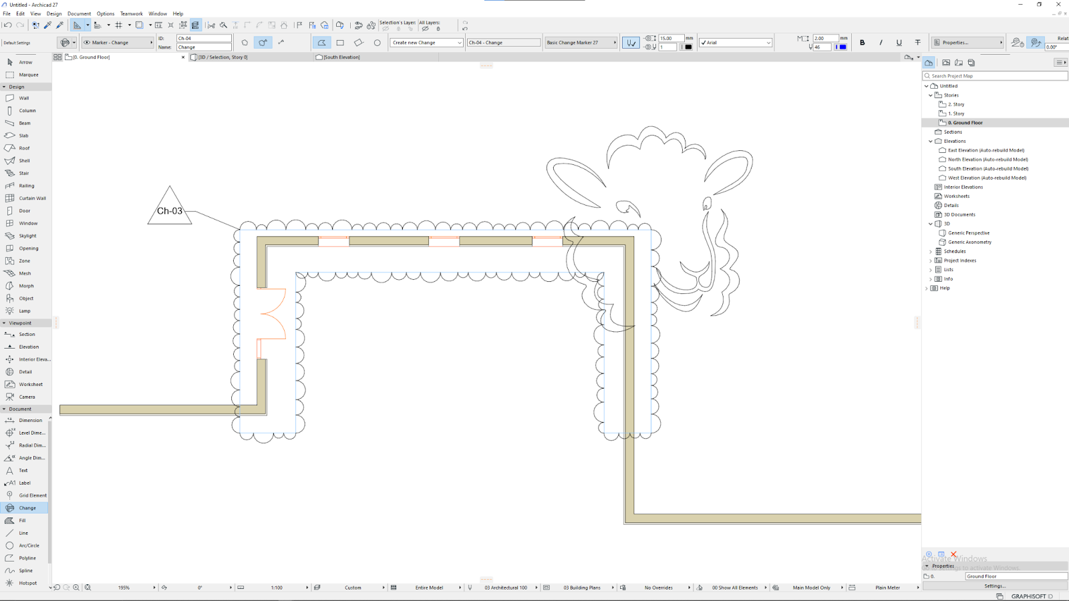Open the Basic Change Marker 27 selector
Screen dimensions: 1069x601
pyautogui.click(x=581, y=43)
